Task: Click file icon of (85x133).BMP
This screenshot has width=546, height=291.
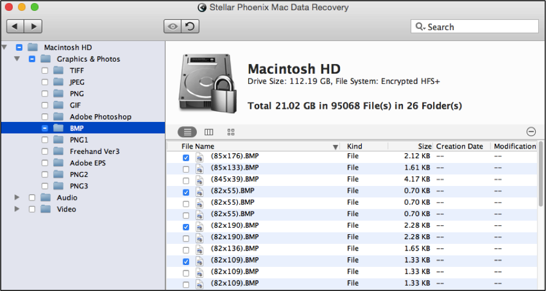Action: (x=199, y=169)
